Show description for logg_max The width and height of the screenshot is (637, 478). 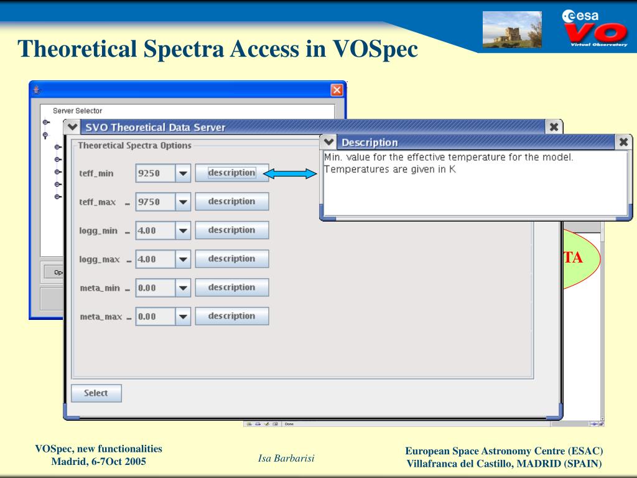pos(231,259)
